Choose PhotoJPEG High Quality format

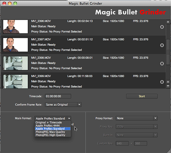pos(53,135)
